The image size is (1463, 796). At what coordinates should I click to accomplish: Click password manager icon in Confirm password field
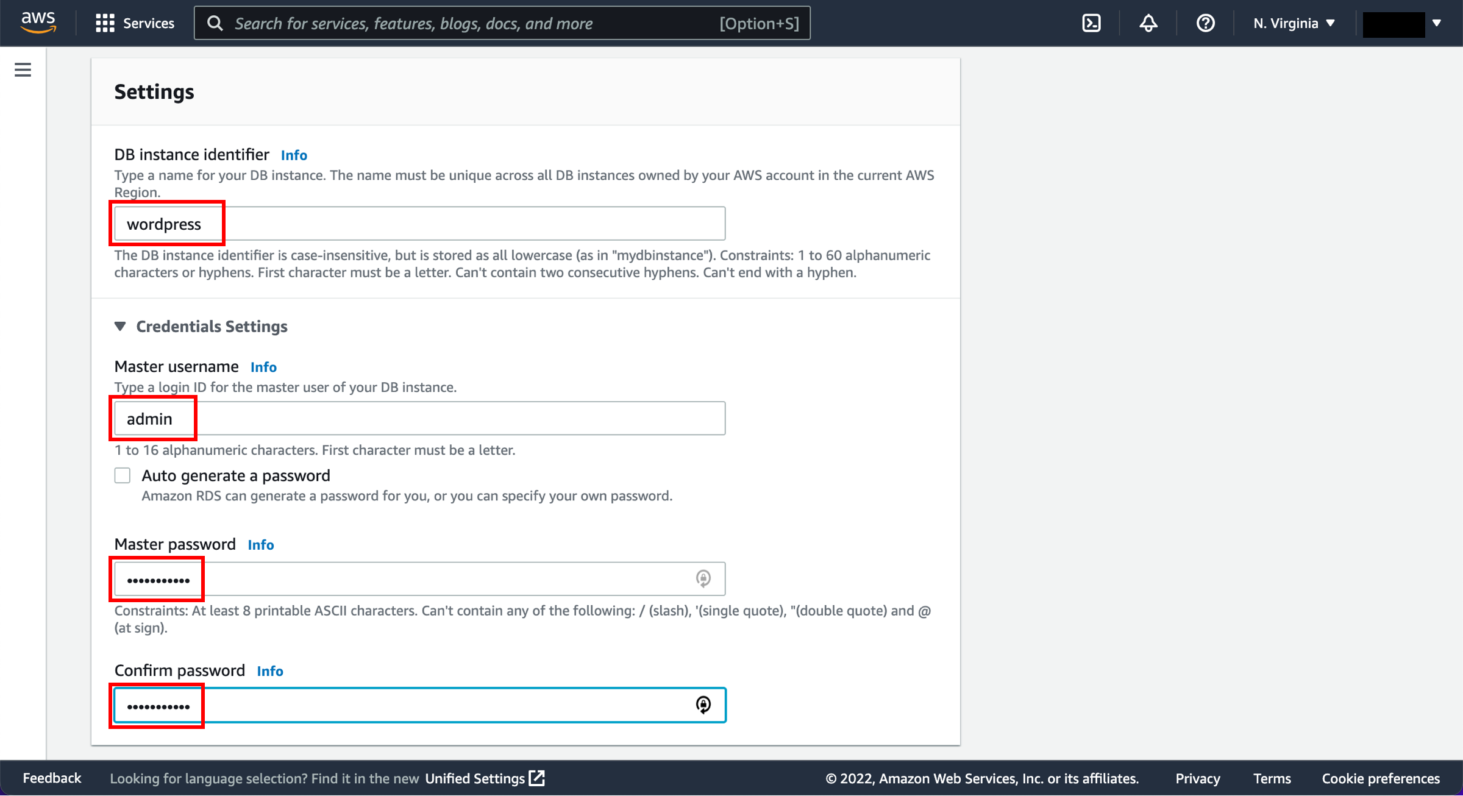[x=703, y=705]
